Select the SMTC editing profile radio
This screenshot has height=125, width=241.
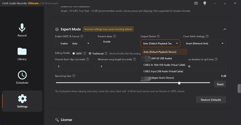(74, 54)
